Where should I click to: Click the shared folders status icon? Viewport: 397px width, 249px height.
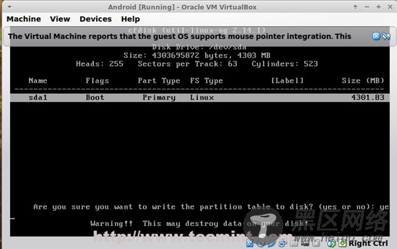[x=294, y=244]
